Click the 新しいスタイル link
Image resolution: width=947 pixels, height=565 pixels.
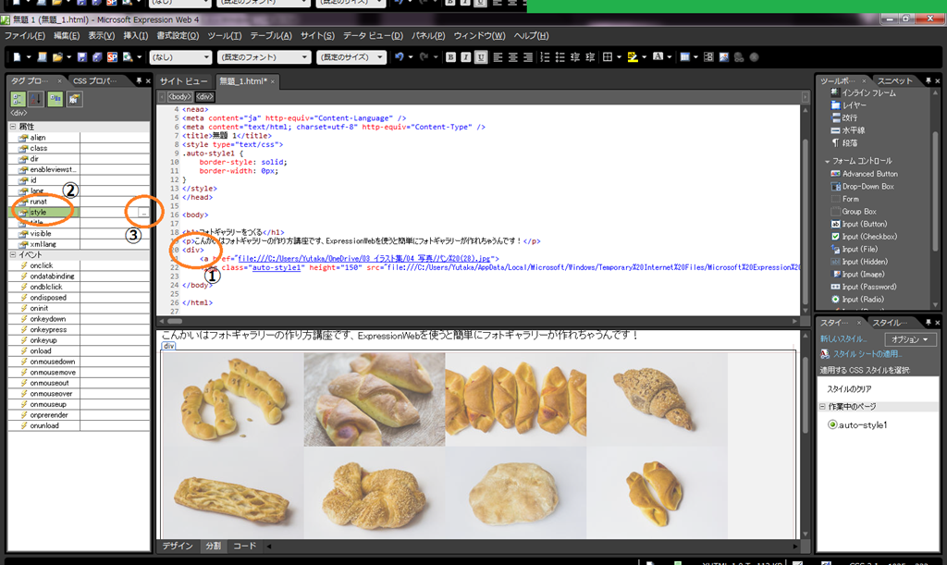pyautogui.click(x=843, y=339)
